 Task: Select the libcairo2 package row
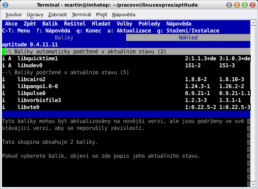[x=126, y=79]
